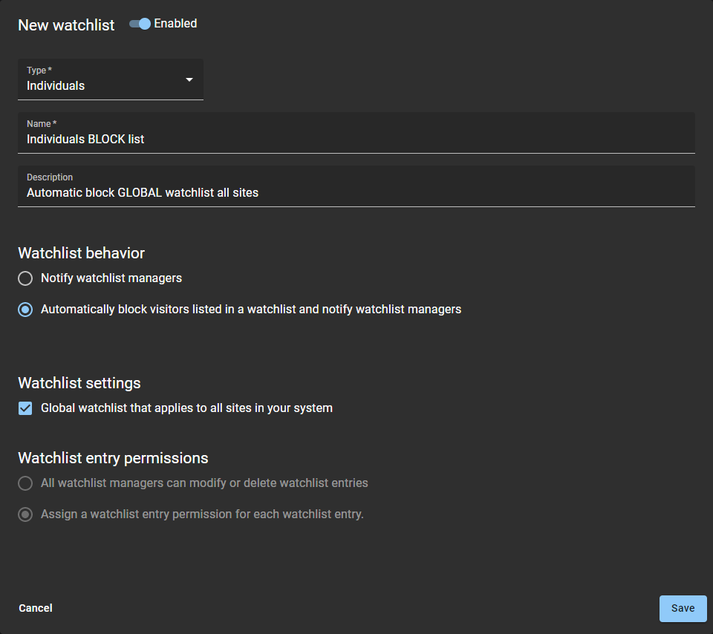This screenshot has height=634, width=713.
Task: Choose All watchlist managers can modify radio
Action: pyautogui.click(x=26, y=483)
